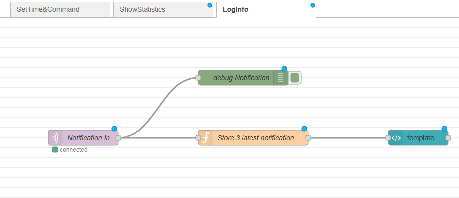Screen dimensions: 459x198
Task: Toggle the debug Notification node's enable button
Action: (x=295, y=78)
